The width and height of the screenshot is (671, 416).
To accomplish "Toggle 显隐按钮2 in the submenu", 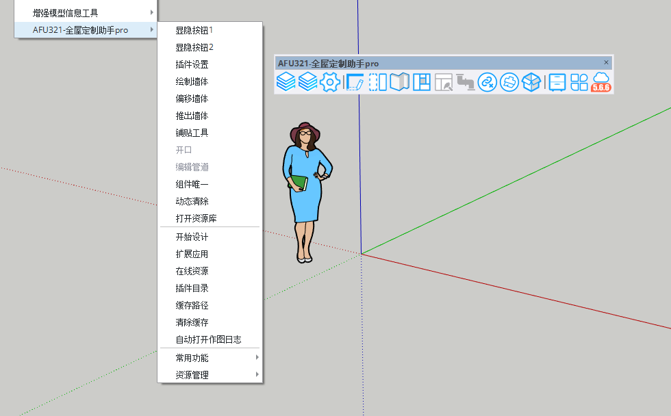I will 194,47.
